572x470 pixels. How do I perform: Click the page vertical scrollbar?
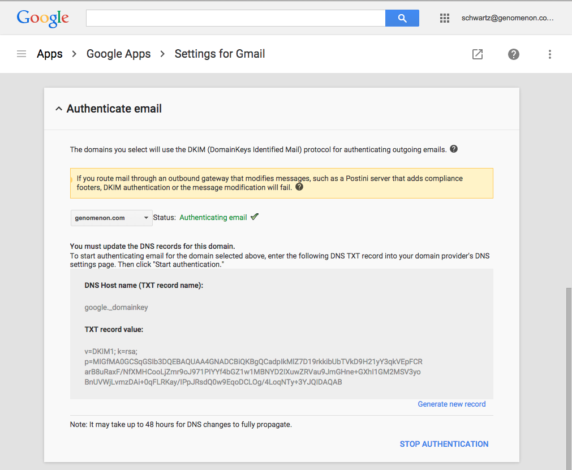(x=569, y=378)
